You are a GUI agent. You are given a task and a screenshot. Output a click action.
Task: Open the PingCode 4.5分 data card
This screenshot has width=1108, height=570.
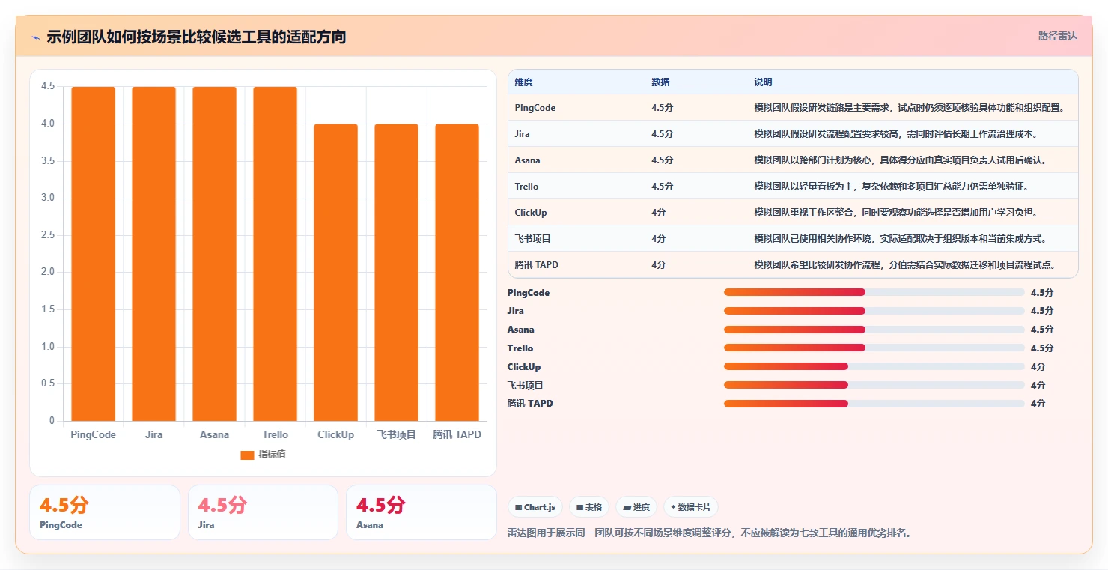tap(105, 512)
